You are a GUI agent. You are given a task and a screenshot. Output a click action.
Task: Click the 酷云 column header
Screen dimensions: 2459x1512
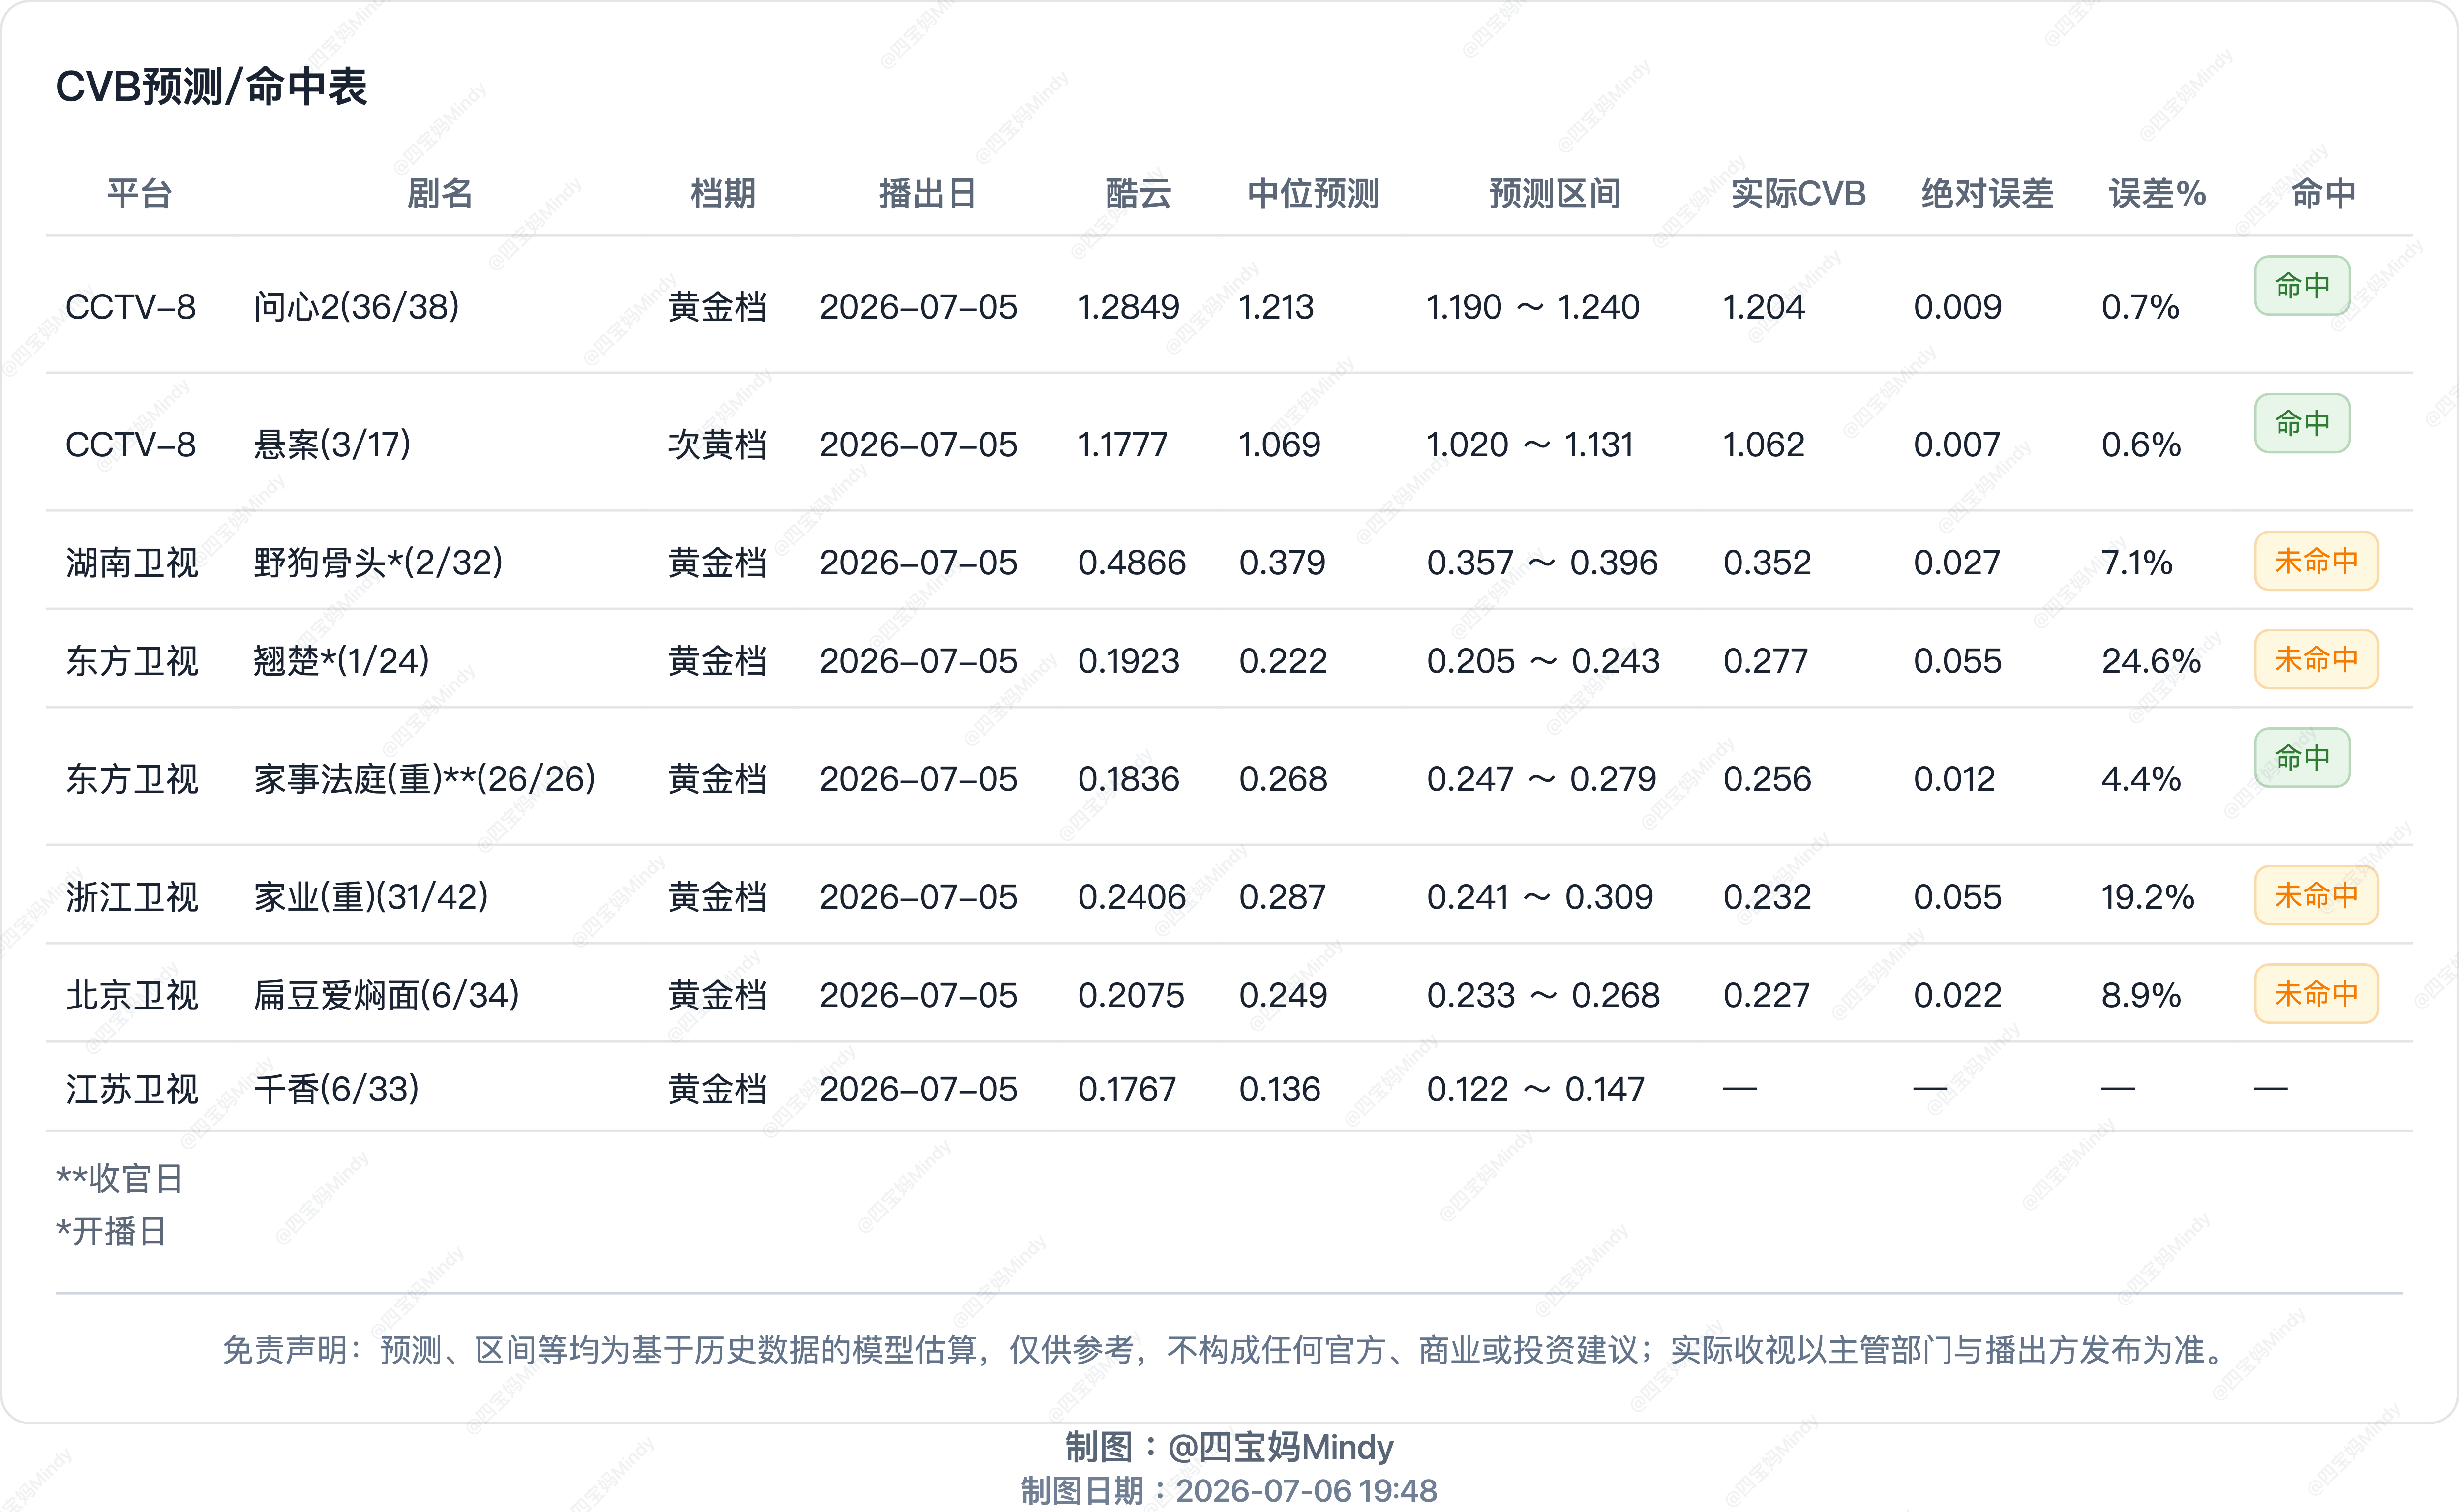(1138, 193)
